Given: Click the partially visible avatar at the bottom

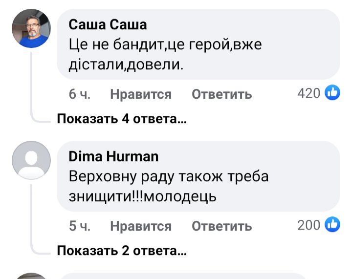Looking at the screenshot, I should tap(31, 276).
